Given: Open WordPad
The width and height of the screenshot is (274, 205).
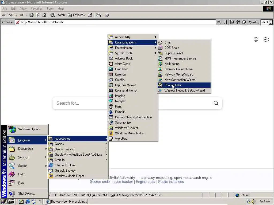Looking at the screenshot, I should click(x=133, y=139).
